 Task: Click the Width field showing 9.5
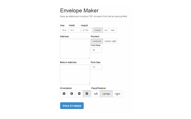(x=75, y=30)
